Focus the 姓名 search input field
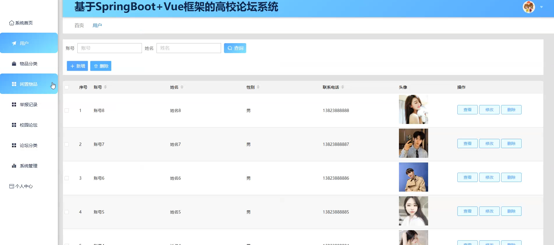The width and height of the screenshot is (554, 245). tap(189, 48)
